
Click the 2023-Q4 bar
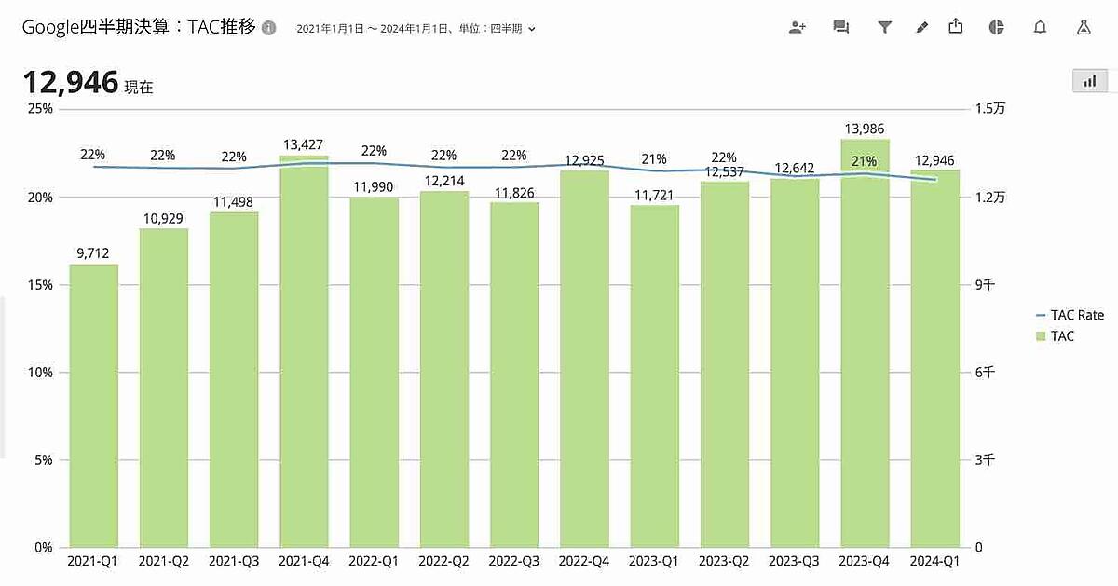coord(866,344)
